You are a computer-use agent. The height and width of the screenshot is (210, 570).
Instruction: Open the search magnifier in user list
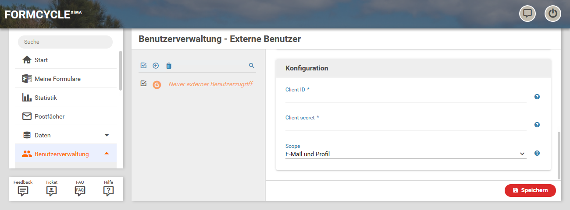(252, 66)
